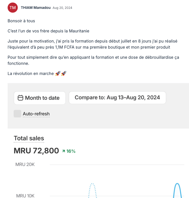Click the MRU 72,800 total value
Viewport: 189px width, 198px height.
(36, 151)
